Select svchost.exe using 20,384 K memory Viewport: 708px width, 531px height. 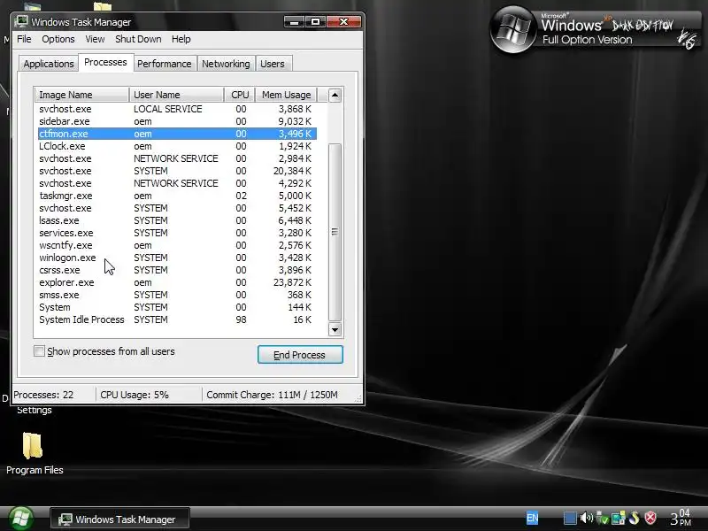click(x=177, y=171)
